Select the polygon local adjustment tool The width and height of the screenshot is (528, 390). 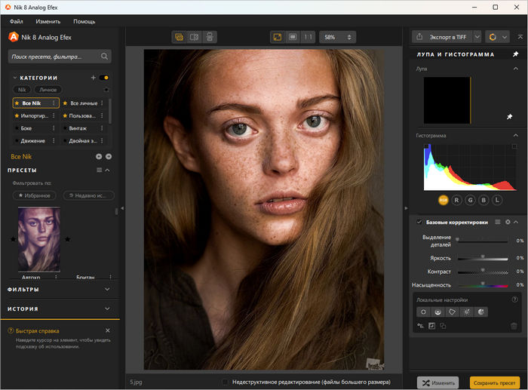click(452, 312)
